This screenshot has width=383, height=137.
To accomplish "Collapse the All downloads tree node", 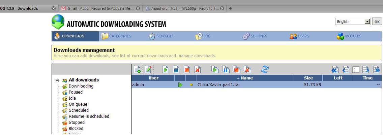I will click(57, 80).
